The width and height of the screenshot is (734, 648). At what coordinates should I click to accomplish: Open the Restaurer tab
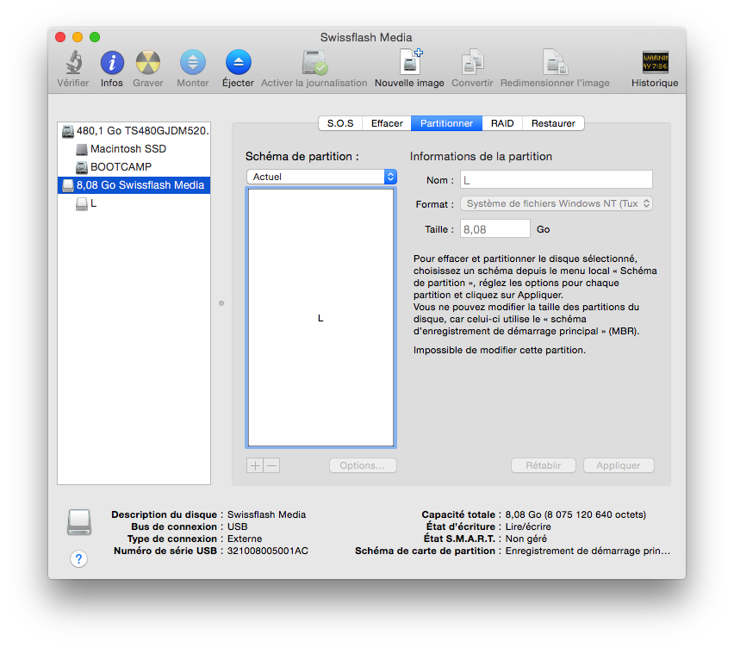[553, 123]
